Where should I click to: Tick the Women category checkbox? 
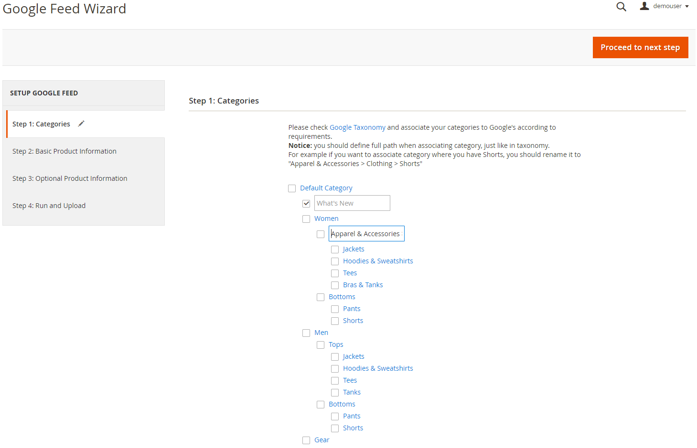(306, 219)
